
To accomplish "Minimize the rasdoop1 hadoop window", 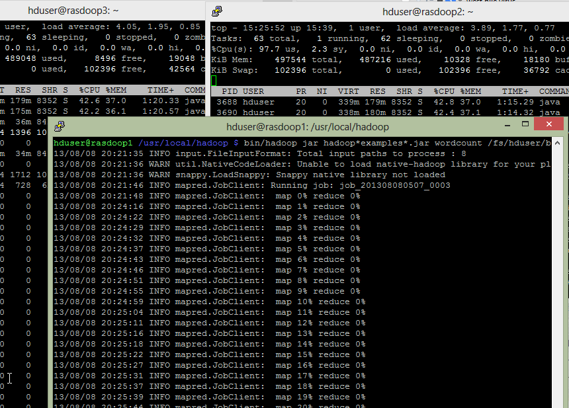I will (x=507, y=124).
